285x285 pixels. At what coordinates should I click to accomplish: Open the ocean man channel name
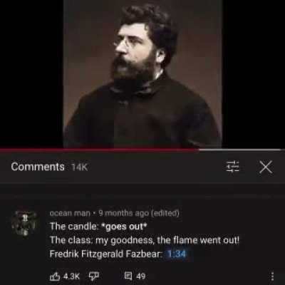click(x=70, y=213)
